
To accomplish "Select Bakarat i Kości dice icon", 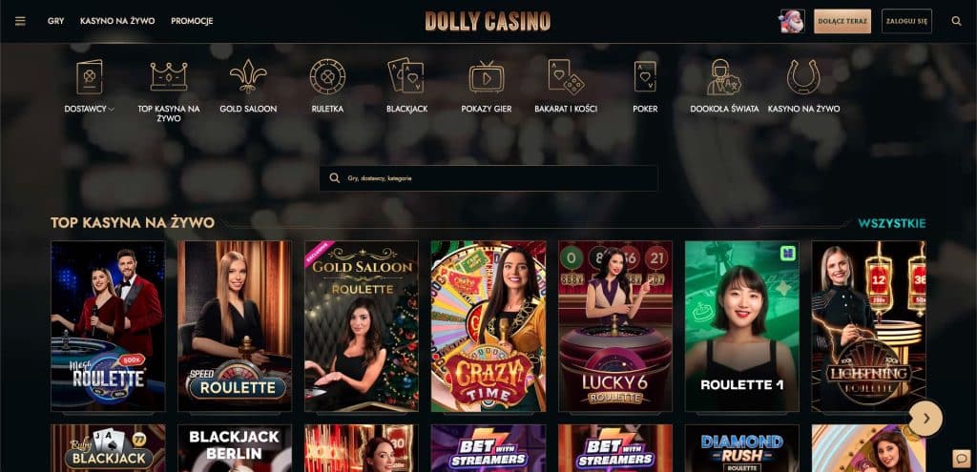I will pos(566,76).
